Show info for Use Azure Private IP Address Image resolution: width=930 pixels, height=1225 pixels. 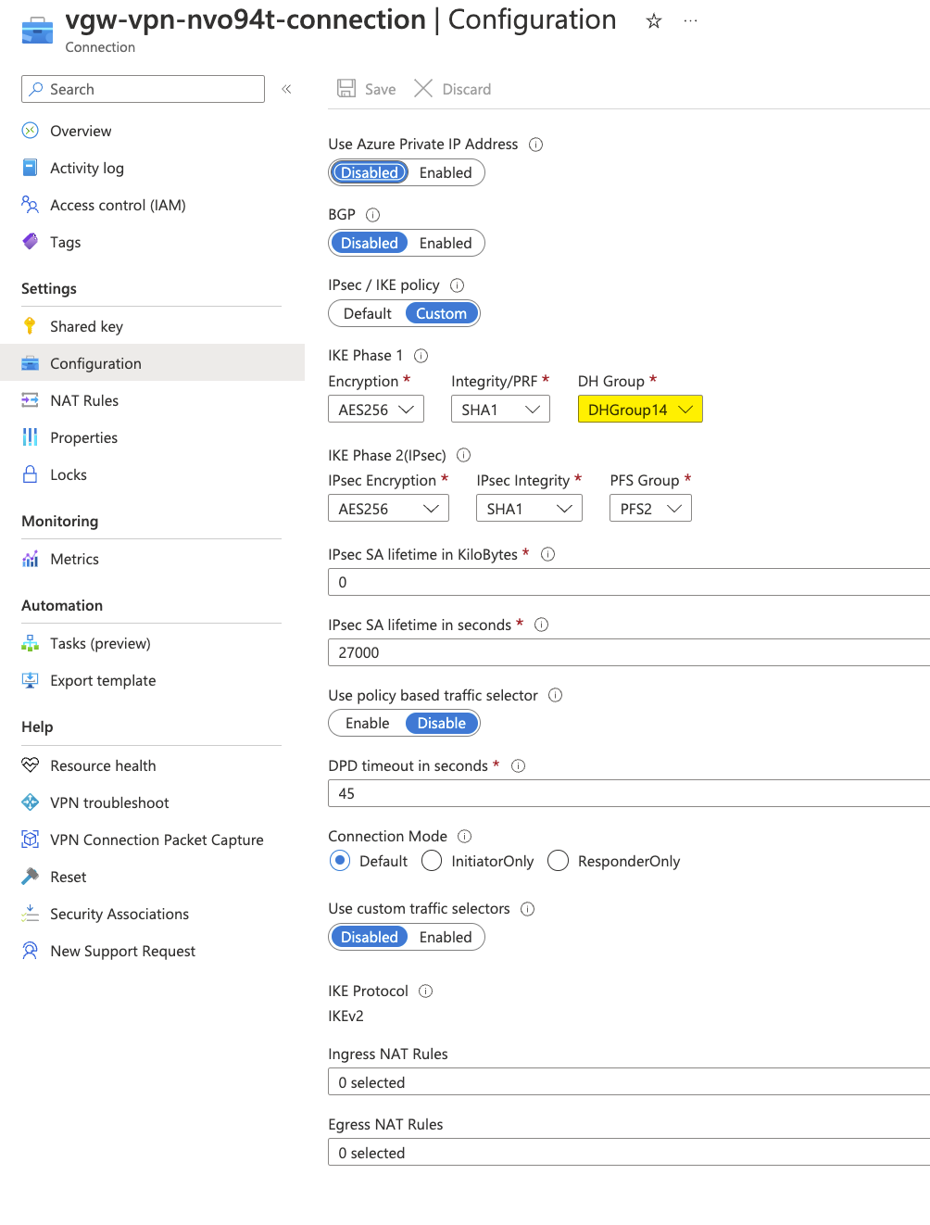pyautogui.click(x=535, y=145)
